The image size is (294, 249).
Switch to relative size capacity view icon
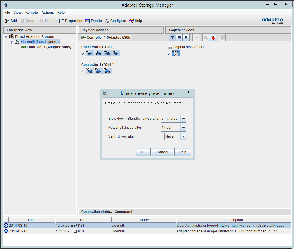click(186, 38)
